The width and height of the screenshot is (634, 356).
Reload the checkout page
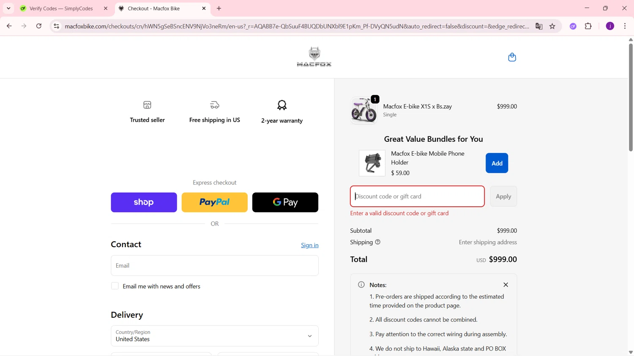pyautogui.click(x=39, y=26)
